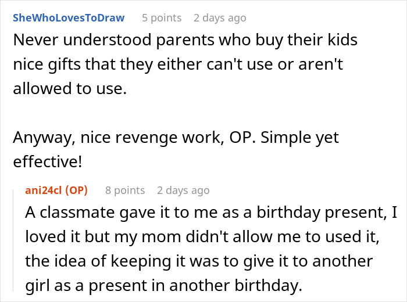This screenshot has height=302, width=407.
Task: Open SheWhoLovesToDraw's user profile
Action: coord(69,17)
